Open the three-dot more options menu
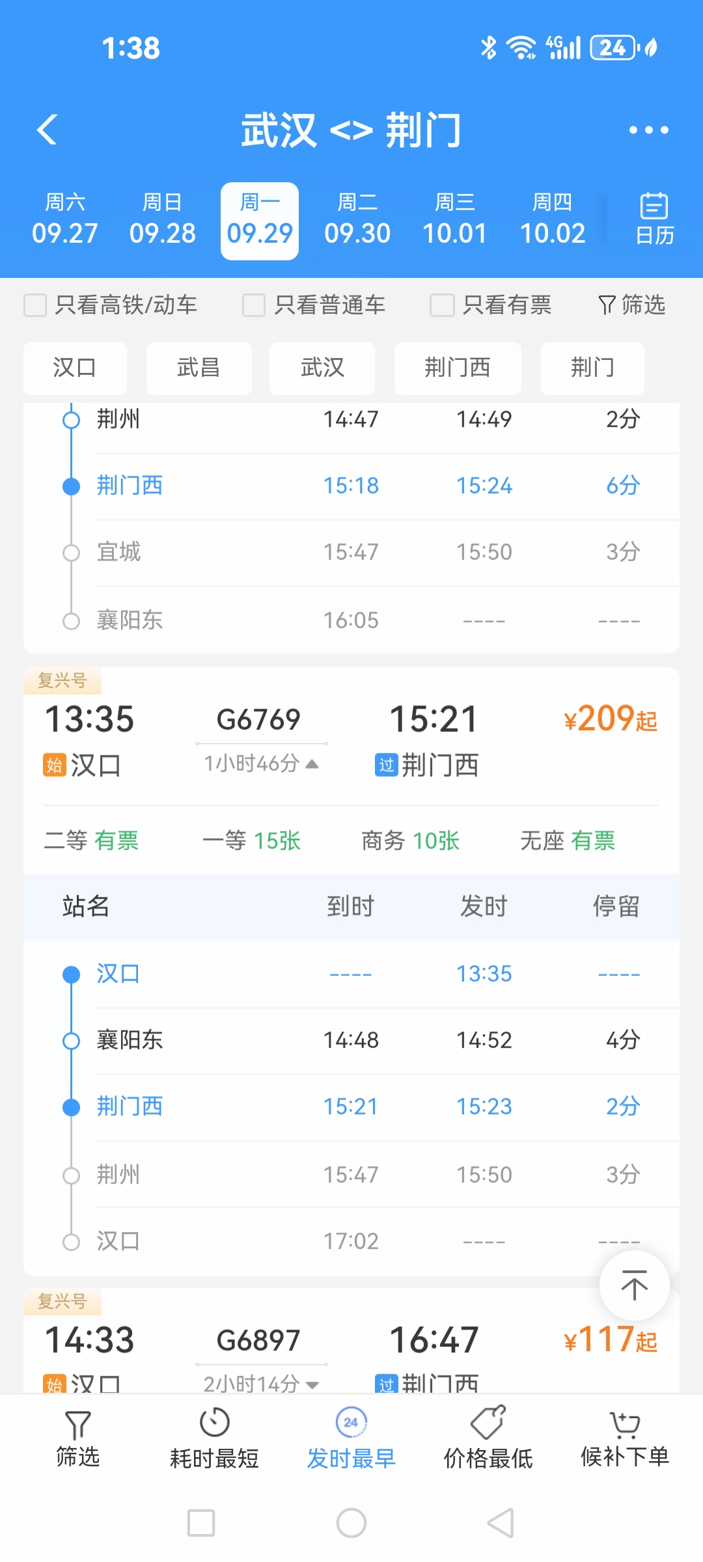Viewport: 703px width, 1562px height. (648, 130)
